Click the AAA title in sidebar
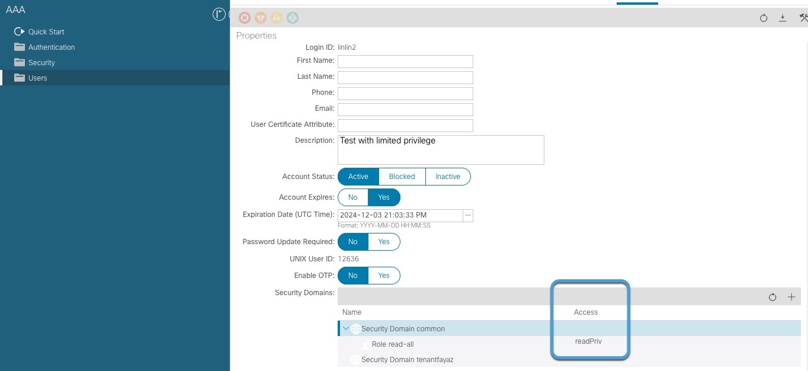This screenshot has height=371, width=808. click(15, 10)
